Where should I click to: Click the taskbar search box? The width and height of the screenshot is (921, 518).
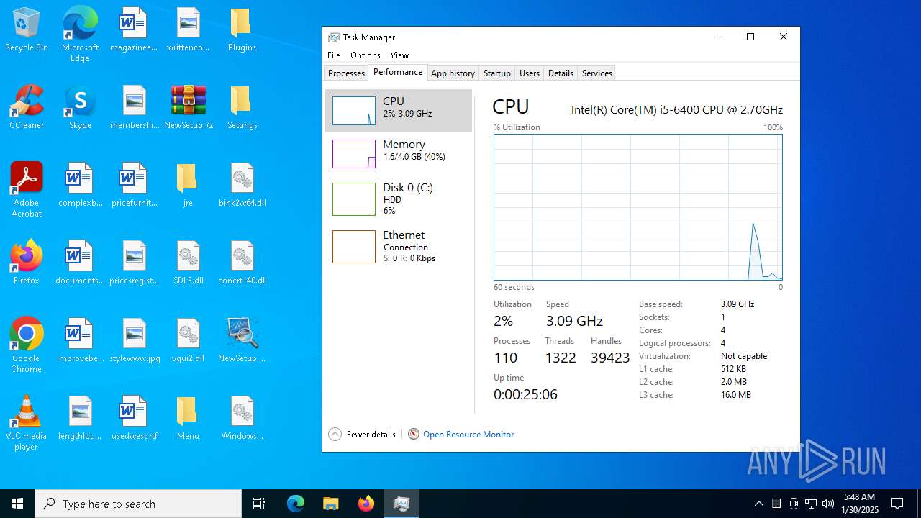click(138, 504)
